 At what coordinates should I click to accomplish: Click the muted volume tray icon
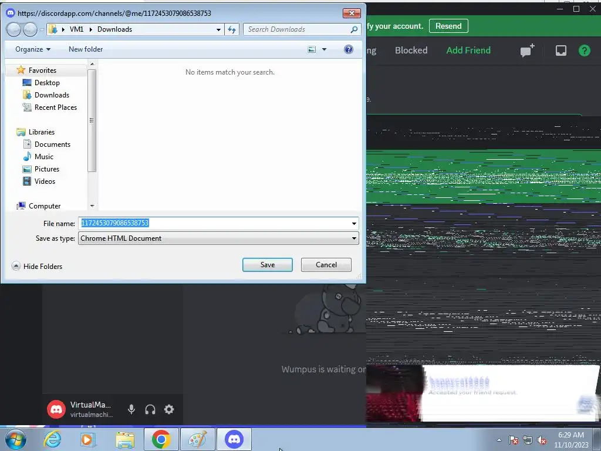pyautogui.click(x=542, y=440)
